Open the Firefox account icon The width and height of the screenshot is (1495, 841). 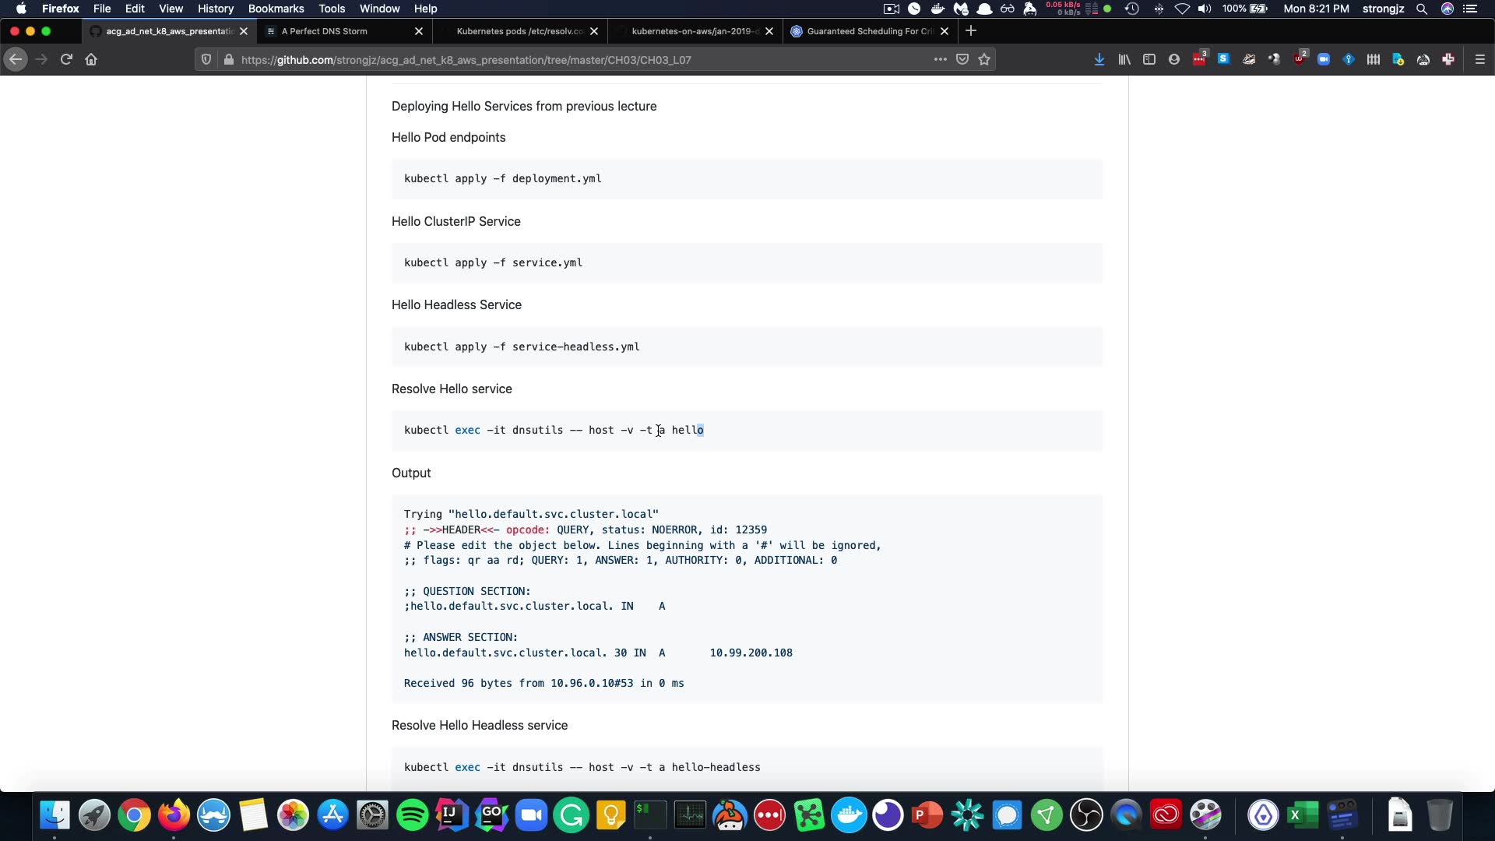pos(1174,60)
